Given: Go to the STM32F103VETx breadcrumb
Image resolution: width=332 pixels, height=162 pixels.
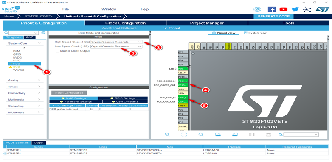Looking at the screenshot, I should pos(39,16).
